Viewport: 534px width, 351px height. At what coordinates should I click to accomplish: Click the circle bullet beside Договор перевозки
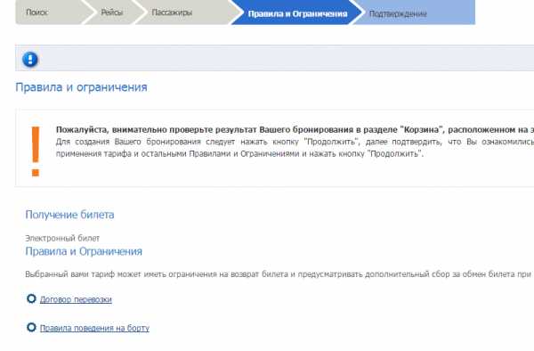point(31,298)
